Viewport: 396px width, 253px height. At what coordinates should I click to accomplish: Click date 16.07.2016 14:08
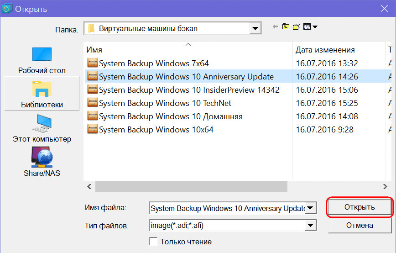[x=327, y=116]
